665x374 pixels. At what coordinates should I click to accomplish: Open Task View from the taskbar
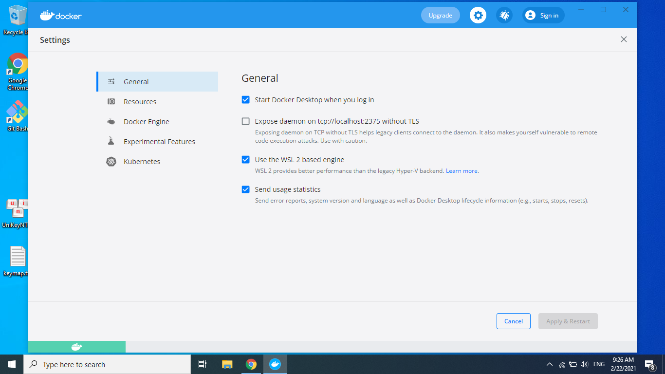coord(203,364)
